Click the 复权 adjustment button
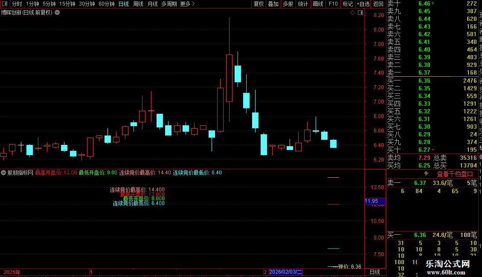482x277 pixels. 258,4
